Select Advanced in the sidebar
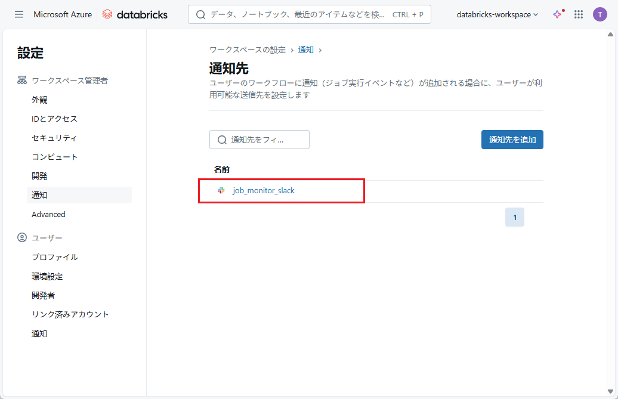618x399 pixels. 48,214
